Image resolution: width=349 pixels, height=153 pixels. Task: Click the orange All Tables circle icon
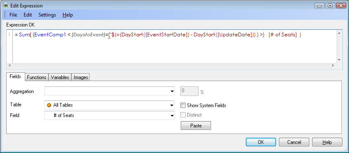[x=49, y=105]
